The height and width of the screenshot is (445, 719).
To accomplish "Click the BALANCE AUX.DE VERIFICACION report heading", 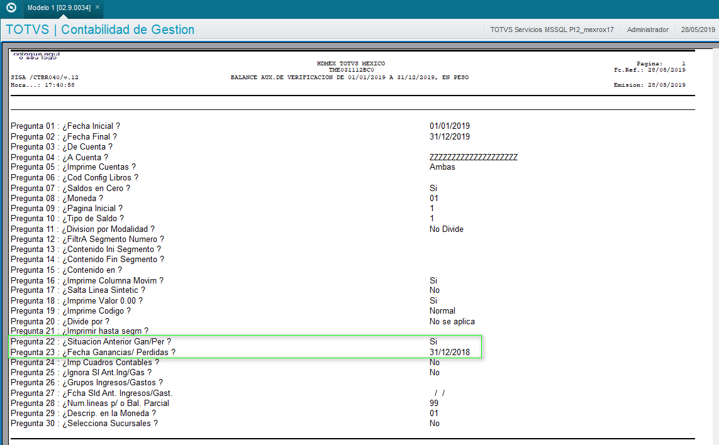I will 349,77.
